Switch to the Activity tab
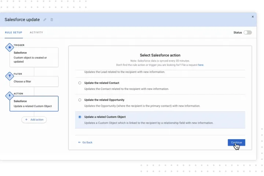Image resolution: width=264 pixels, height=176 pixels. (36, 32)
